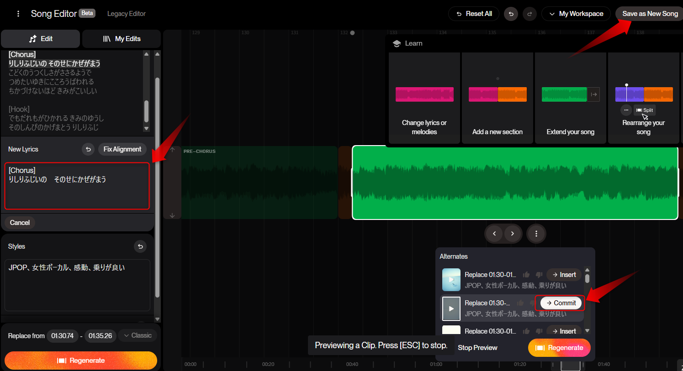Expand the My Workspace dropdown

pyautogui.click(x=576, y=14)
